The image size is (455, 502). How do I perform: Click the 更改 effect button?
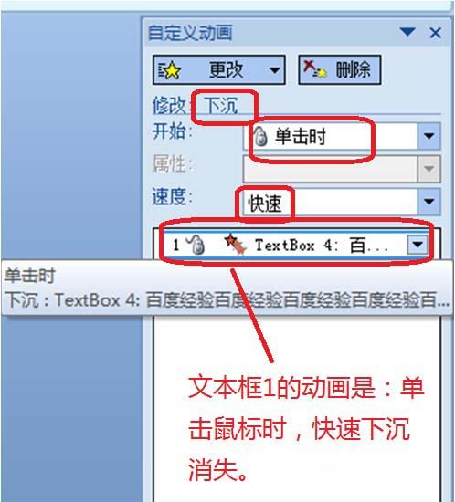point(219,69)
